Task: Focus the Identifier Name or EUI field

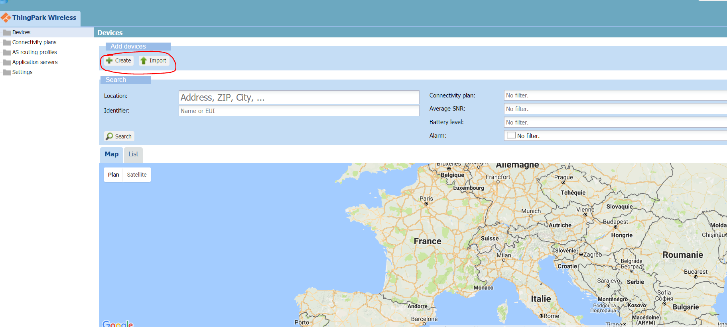Action: (x=299, y=111)
